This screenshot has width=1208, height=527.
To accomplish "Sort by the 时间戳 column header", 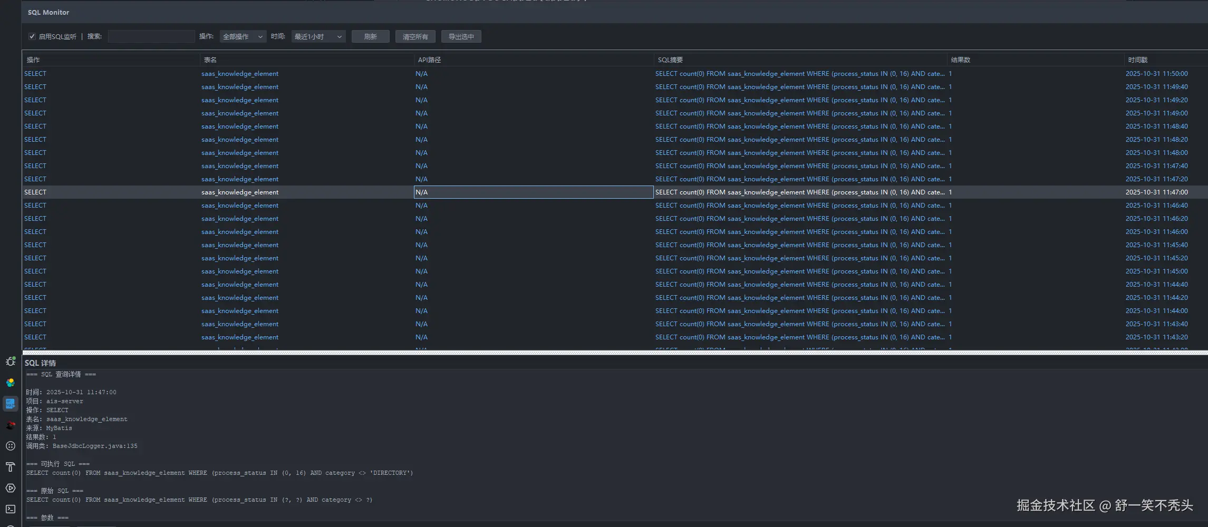I will pyautogui.click(x=1166, y=60).
